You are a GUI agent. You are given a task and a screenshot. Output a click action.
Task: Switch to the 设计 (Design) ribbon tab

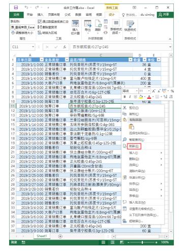[x=112, y=15]
